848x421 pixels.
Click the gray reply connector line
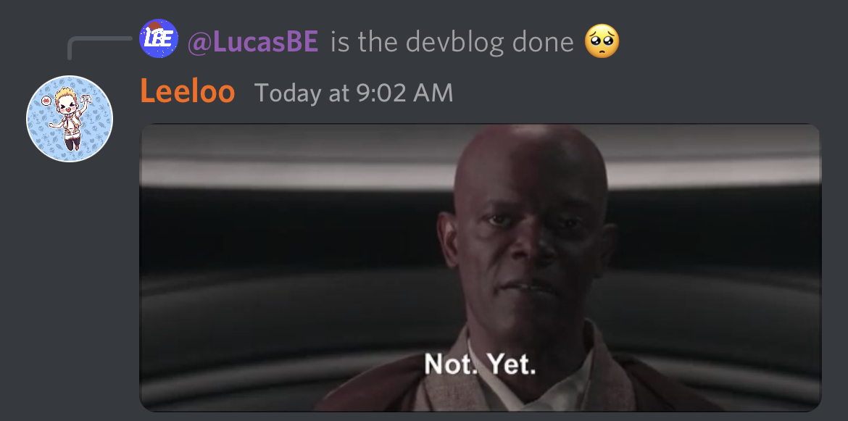pos(99,48)
